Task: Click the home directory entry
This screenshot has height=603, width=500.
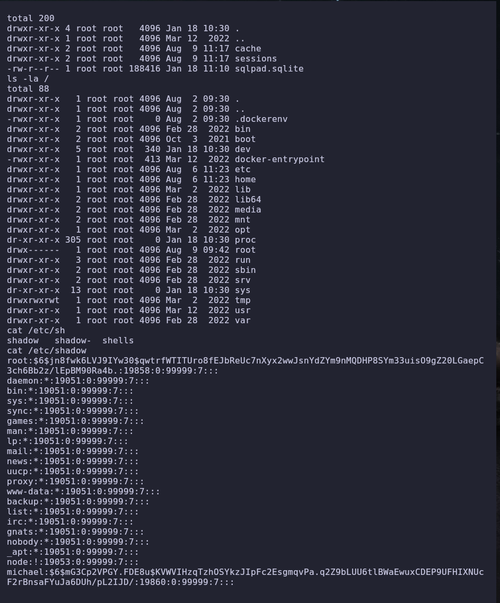Action: coord(245,180)
